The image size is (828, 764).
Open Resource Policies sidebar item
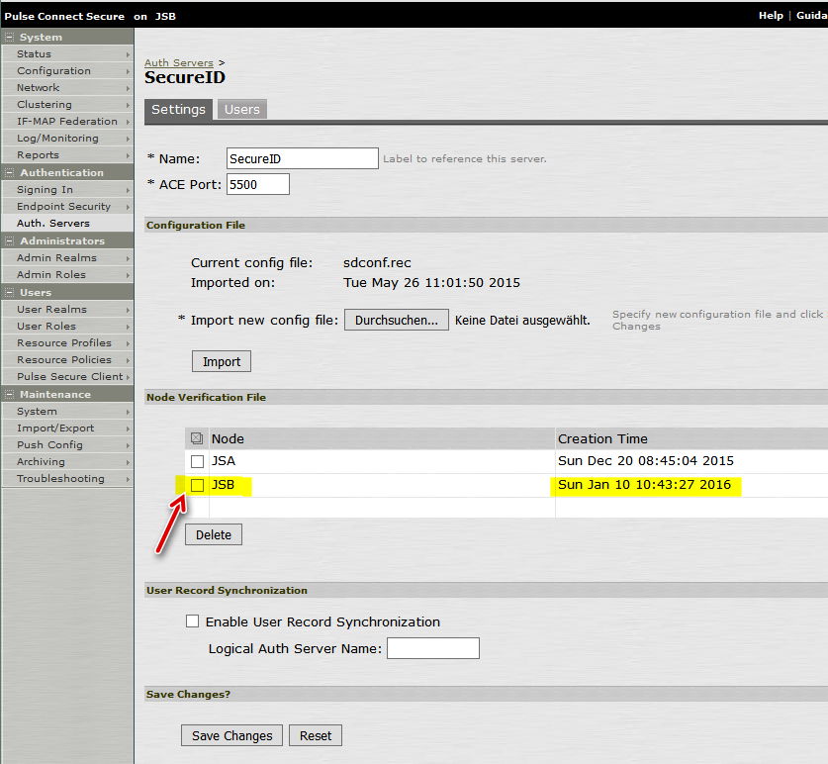coord(67,360)
